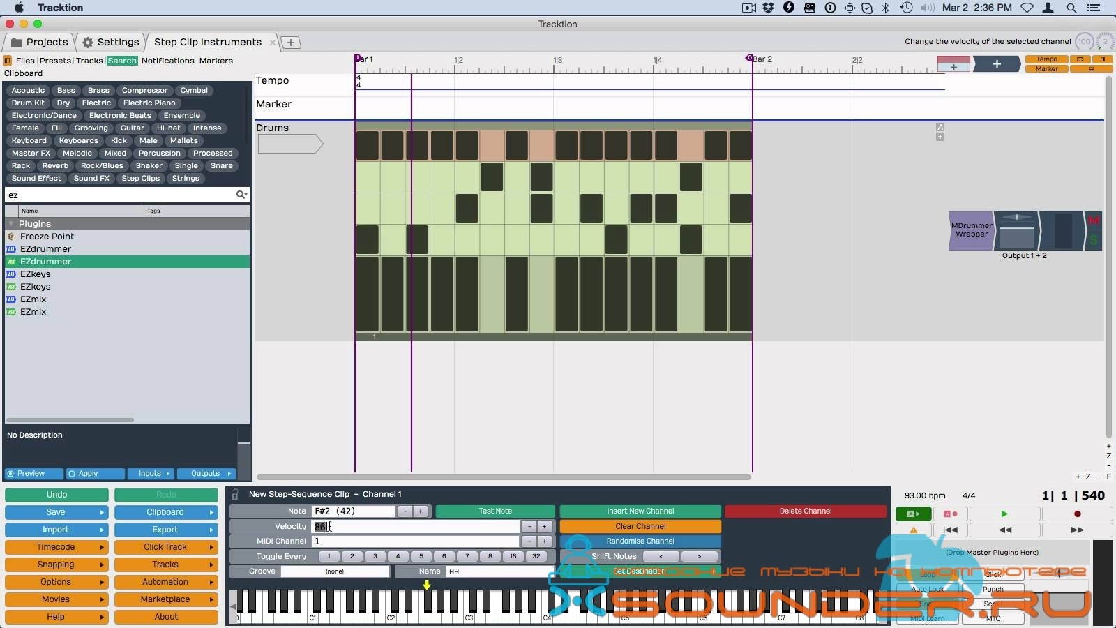Open the Clipboard dropdown menu

(x=166, y=512)
